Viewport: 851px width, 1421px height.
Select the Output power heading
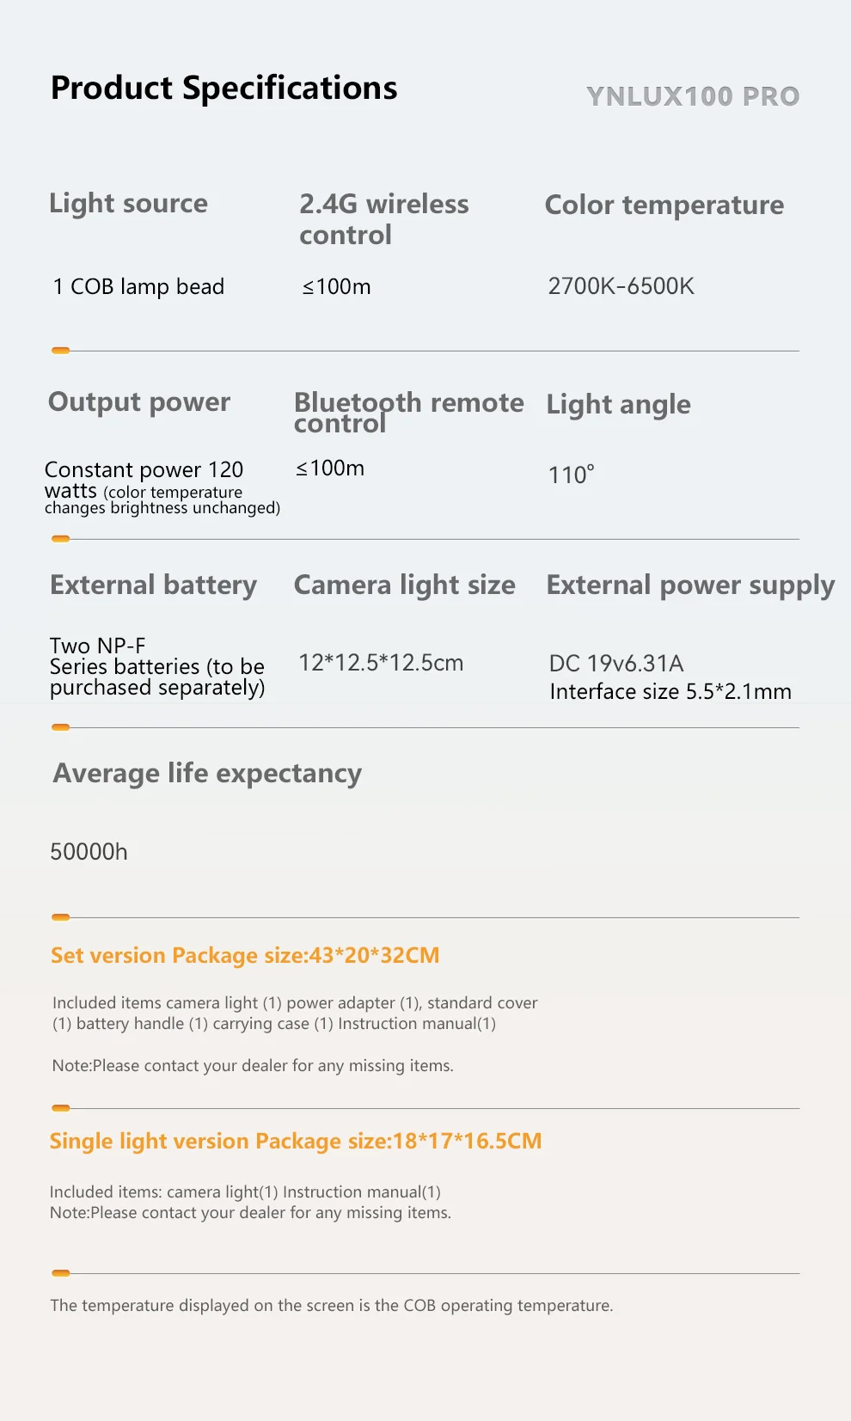[x=139, y=402]
